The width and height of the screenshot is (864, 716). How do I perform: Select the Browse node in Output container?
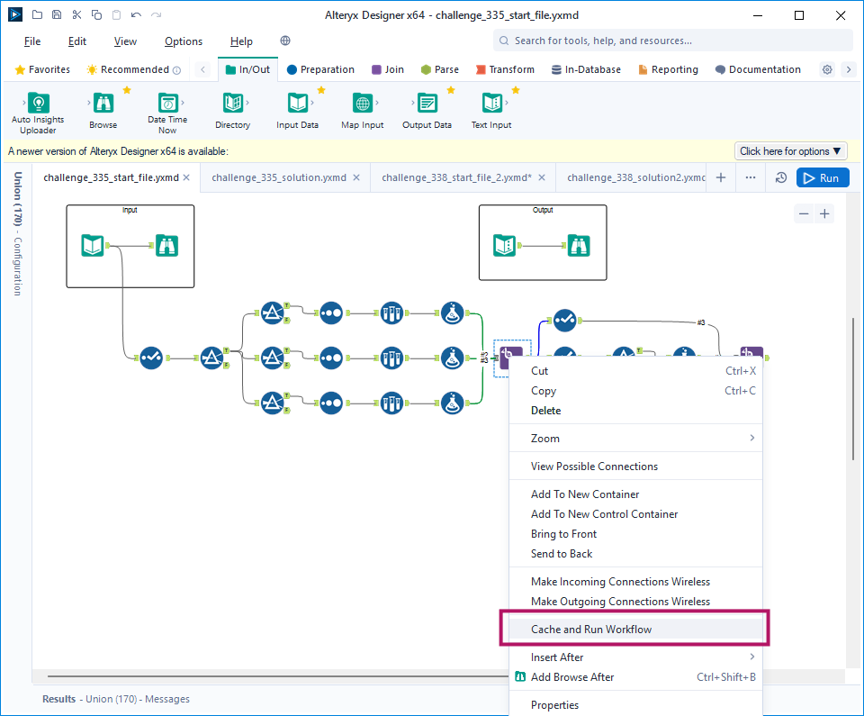(x=579, y=245)
